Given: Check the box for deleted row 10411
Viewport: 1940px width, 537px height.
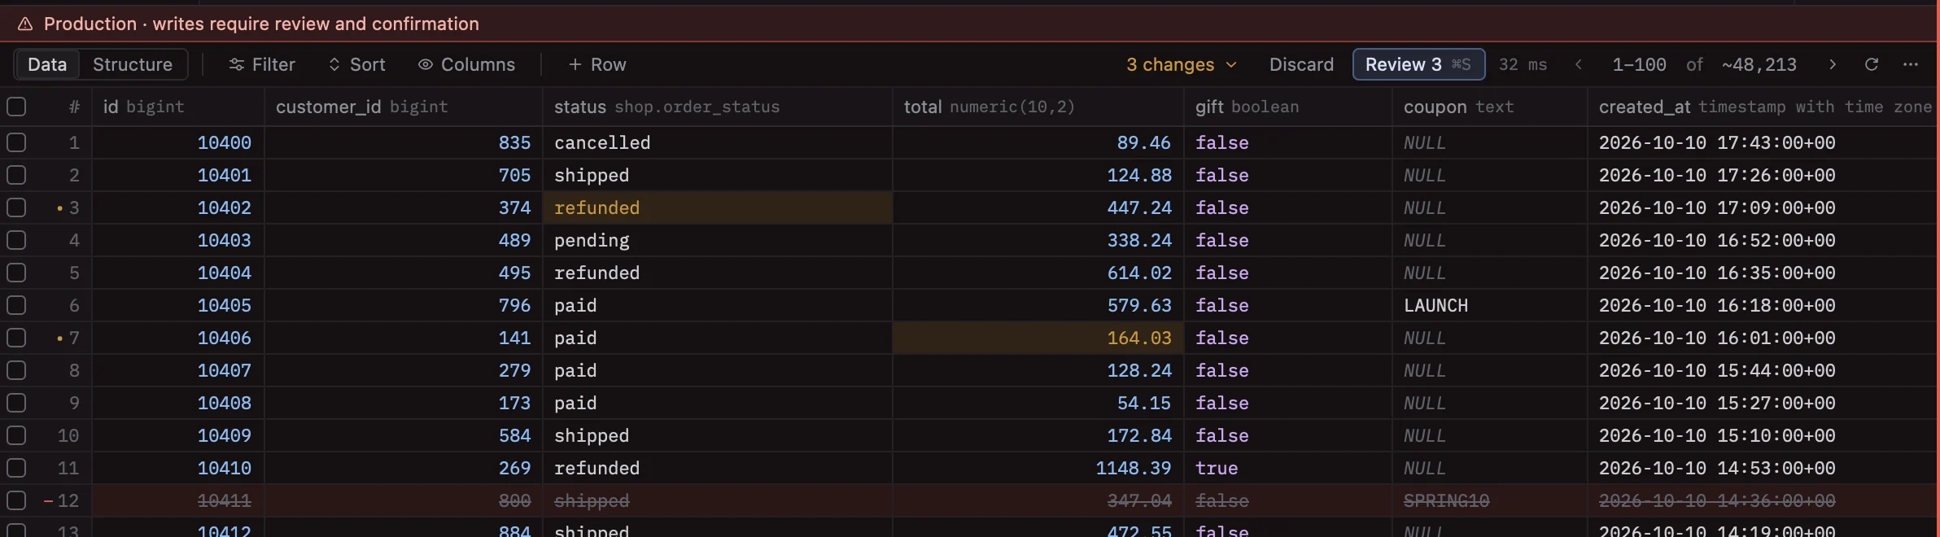Looking at the screenshot, I should coord(16,500).
